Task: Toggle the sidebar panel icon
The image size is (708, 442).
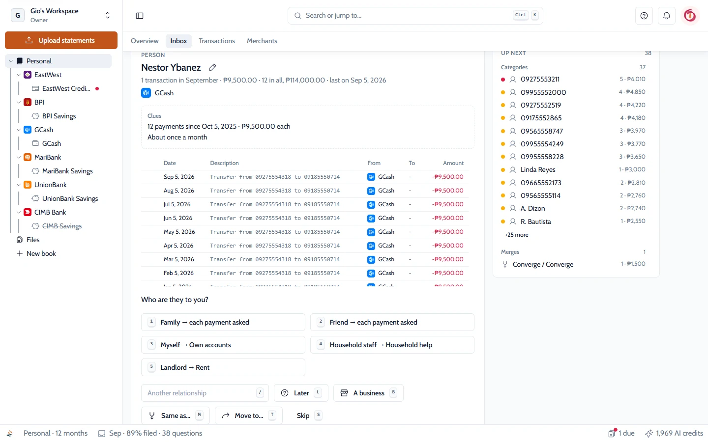Action: pos(140,16)
